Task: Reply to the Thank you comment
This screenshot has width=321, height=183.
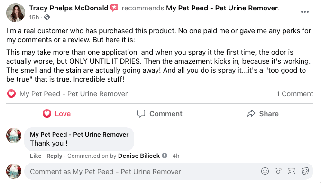Action: point(54,156)
